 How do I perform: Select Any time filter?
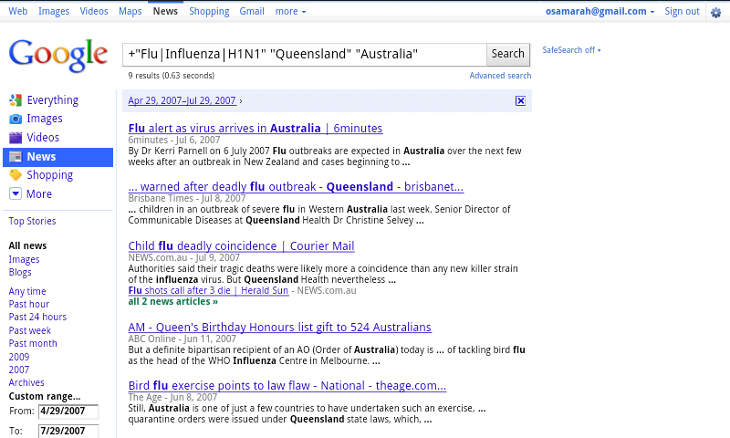(x=27, y=291)
